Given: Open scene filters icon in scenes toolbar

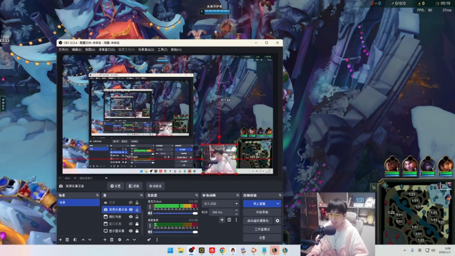Looking at the screenshot, I should [x=75, y=240].
